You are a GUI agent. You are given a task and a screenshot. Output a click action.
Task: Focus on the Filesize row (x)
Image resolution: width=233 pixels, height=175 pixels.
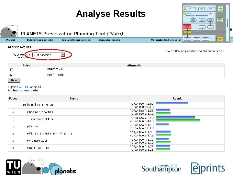tap(13, 134)
